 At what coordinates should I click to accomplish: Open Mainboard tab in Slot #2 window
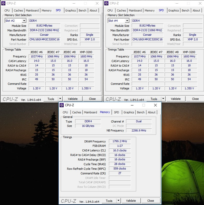tap(32, 11)
